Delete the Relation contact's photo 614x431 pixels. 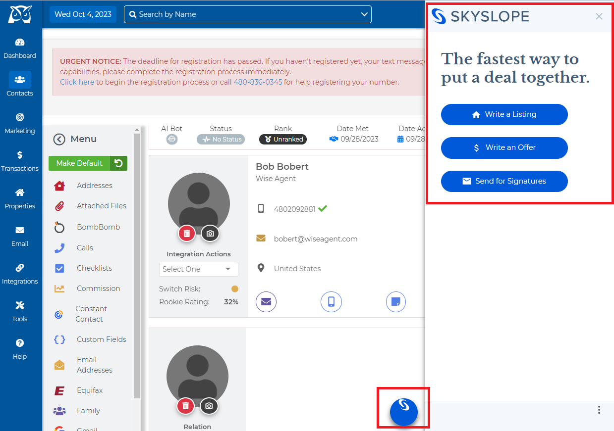pyautogui.click(x=186, y=406)
